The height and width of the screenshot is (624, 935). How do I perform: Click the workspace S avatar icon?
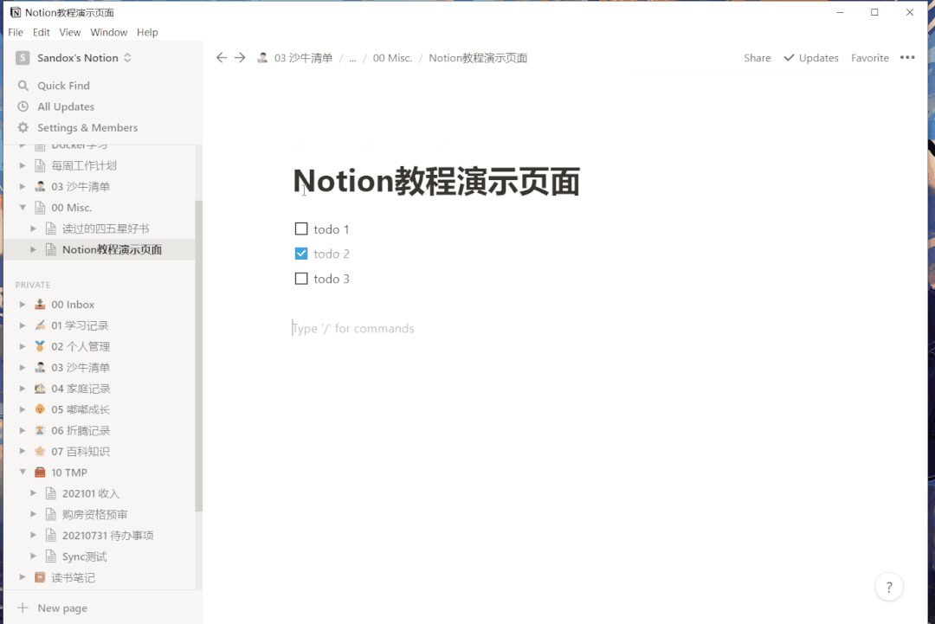(x=23, y=58)
